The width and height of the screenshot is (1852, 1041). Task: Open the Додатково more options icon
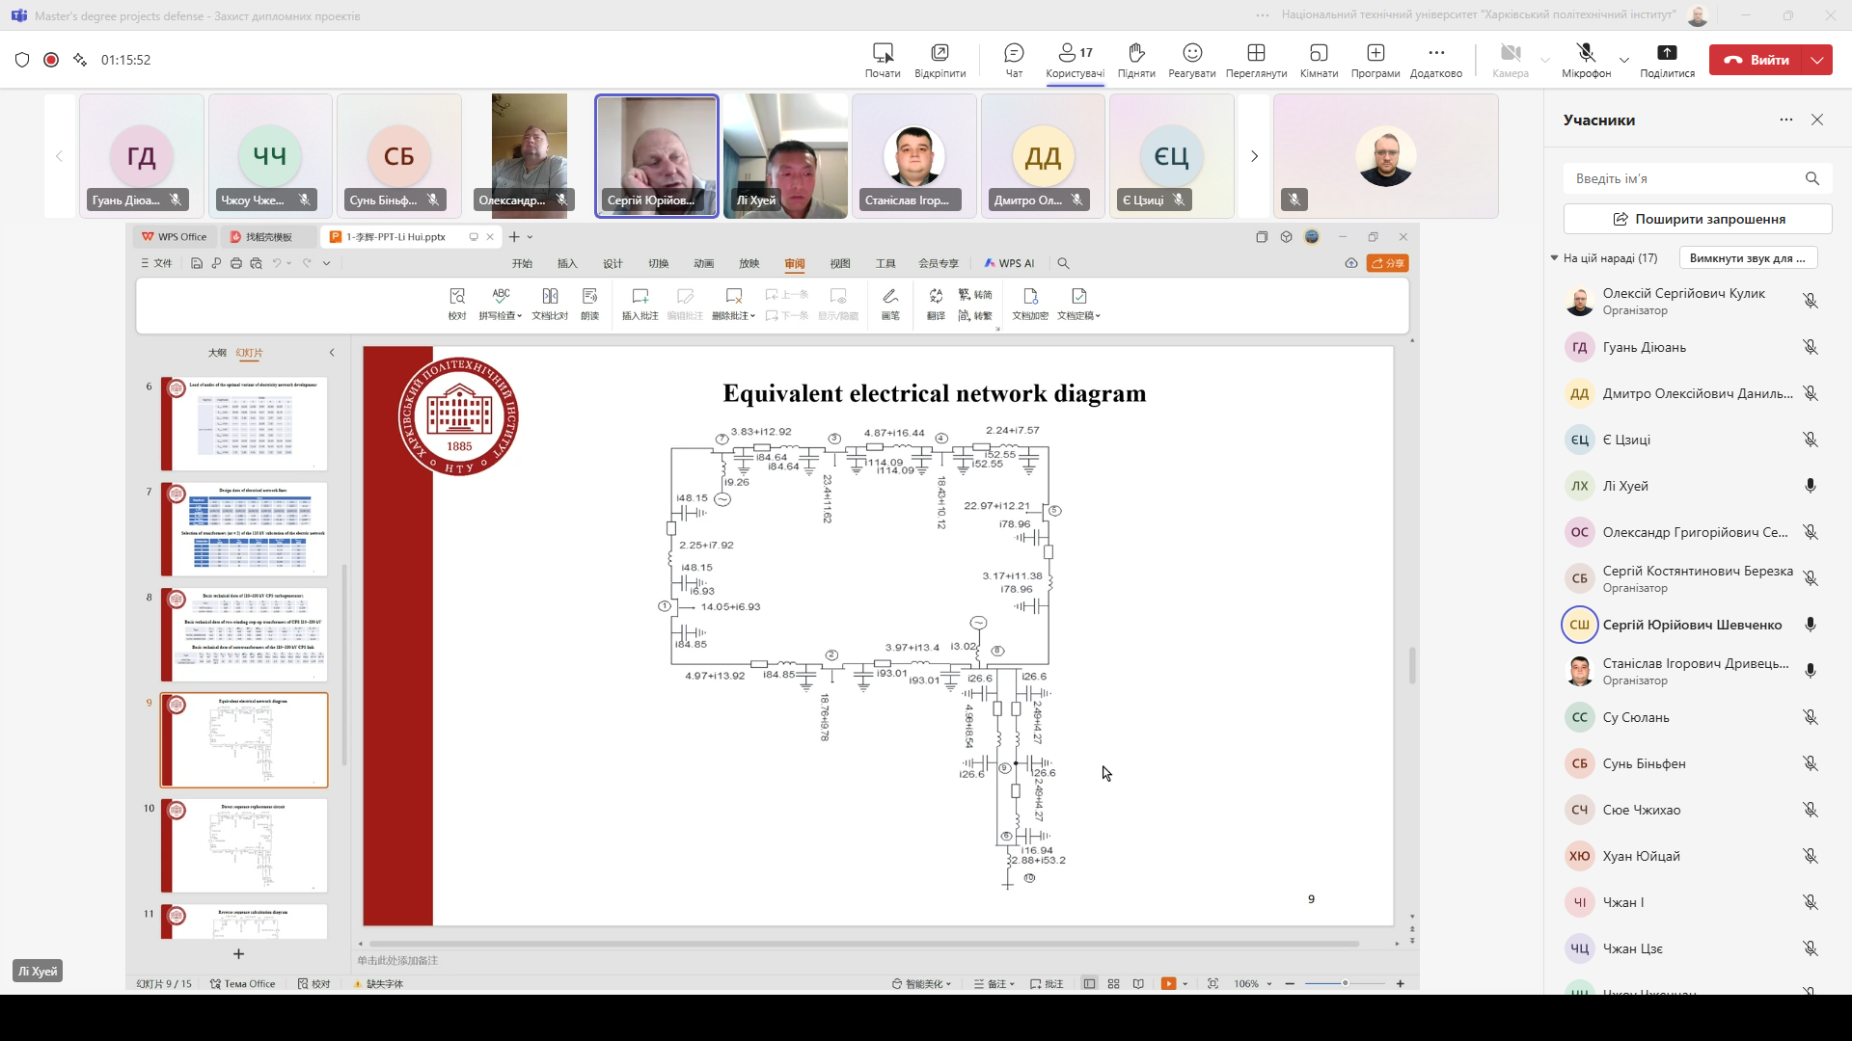(1436, 59)
